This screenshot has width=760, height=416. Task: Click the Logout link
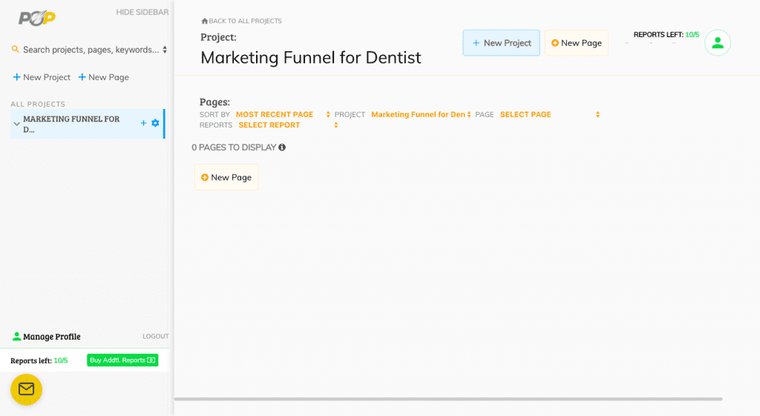pyautogui.click(x=156, y=336)
